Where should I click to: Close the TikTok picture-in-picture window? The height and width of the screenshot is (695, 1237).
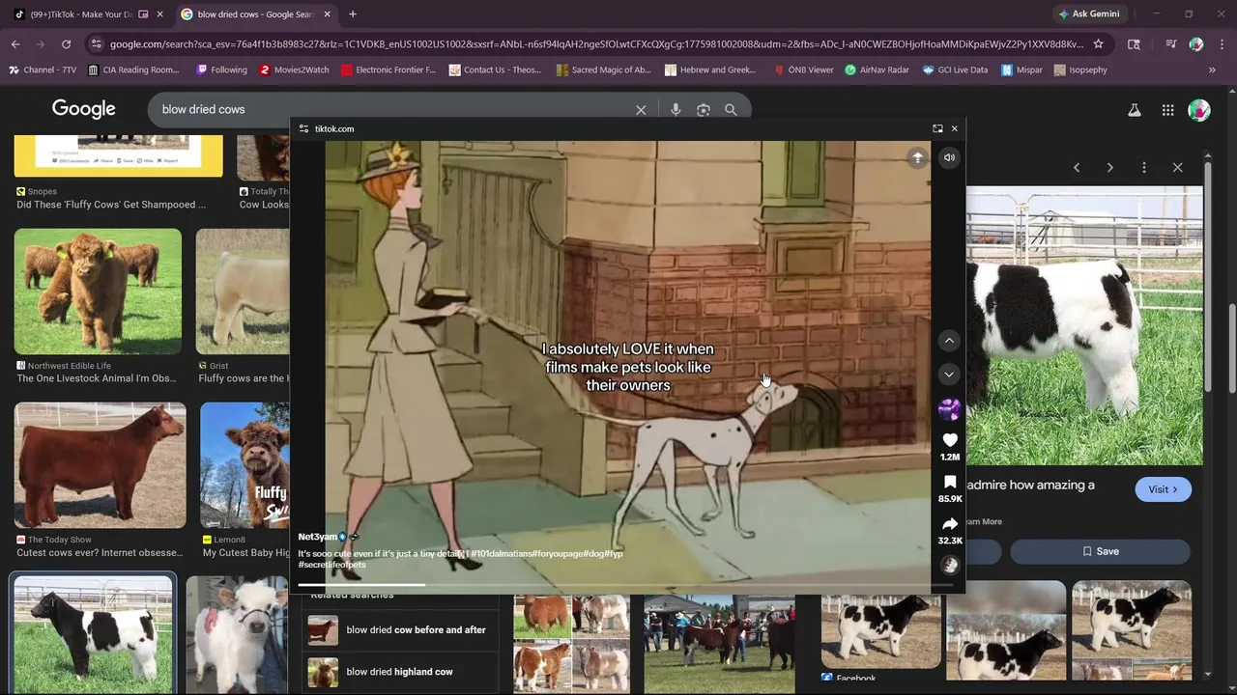[955, 128]
